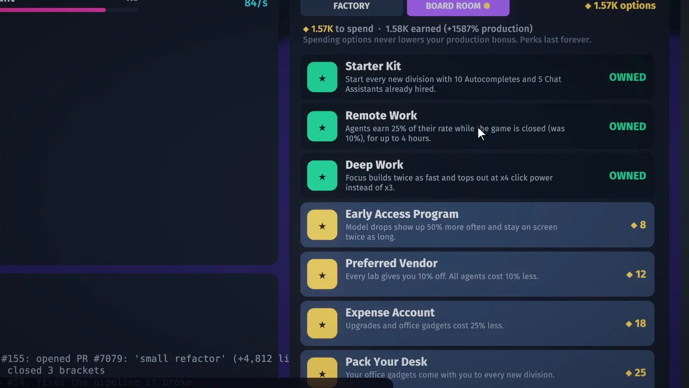Switch to the FACTORY tab
Viewport: 689px width, 388px height.
351,6
